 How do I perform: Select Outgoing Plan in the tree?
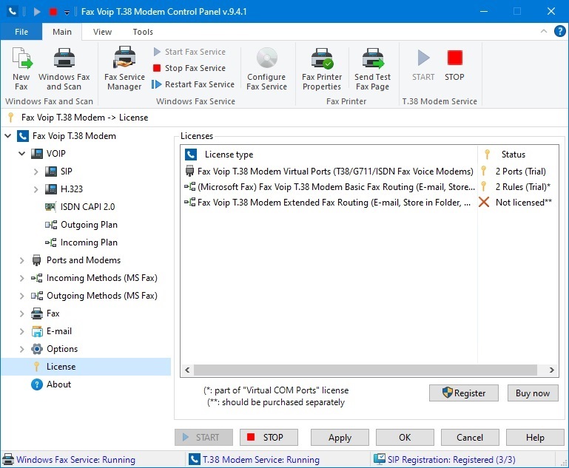[89, 225]
